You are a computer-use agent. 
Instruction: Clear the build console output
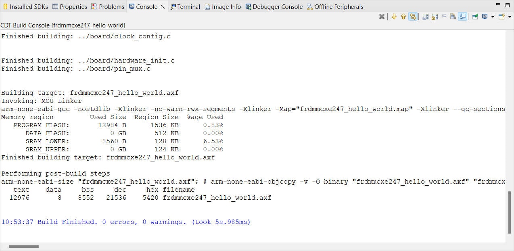tap(453, 17)
